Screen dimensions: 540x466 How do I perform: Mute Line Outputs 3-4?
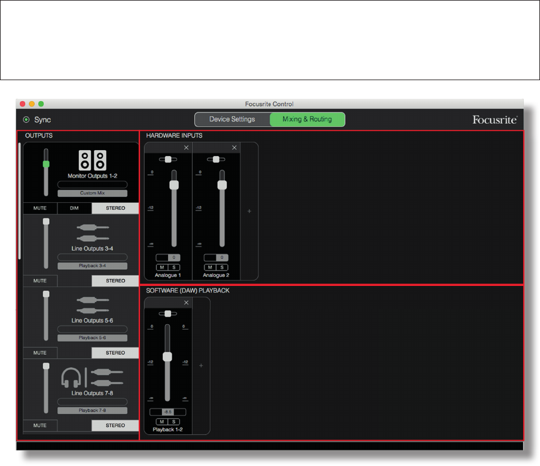click(x=40, y=281)
